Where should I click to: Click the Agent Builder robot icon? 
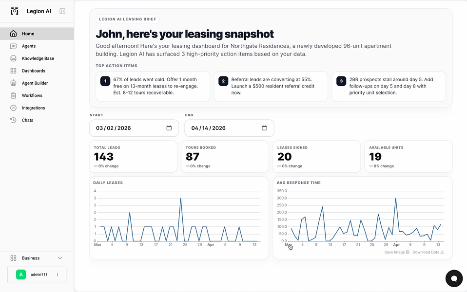click(x=13, y=83)
